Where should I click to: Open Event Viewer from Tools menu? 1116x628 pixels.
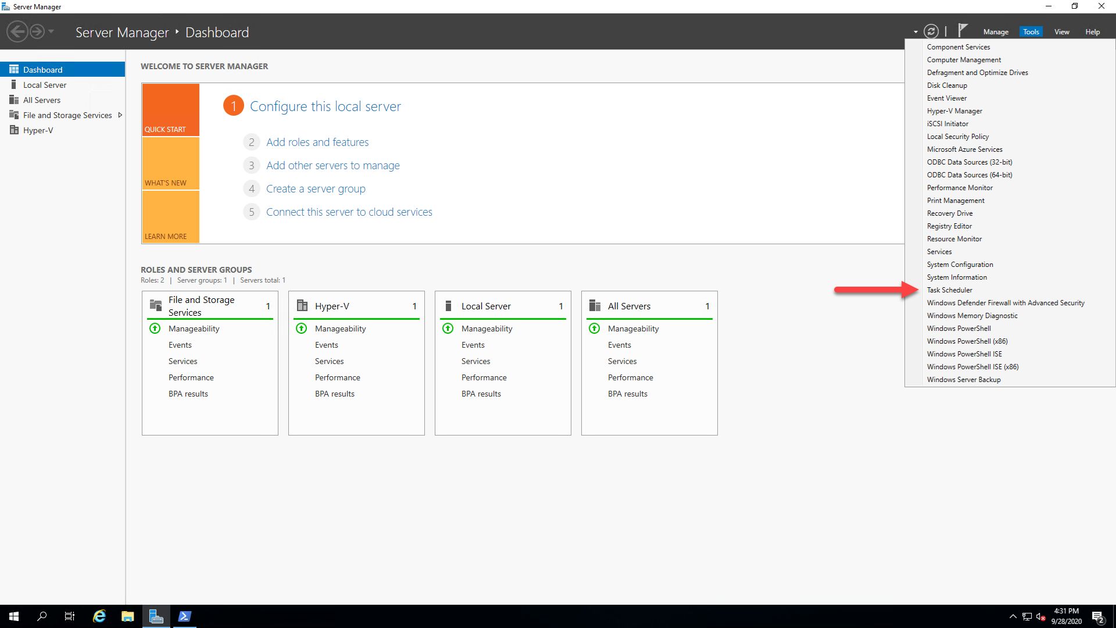[x=1010, y=98]
